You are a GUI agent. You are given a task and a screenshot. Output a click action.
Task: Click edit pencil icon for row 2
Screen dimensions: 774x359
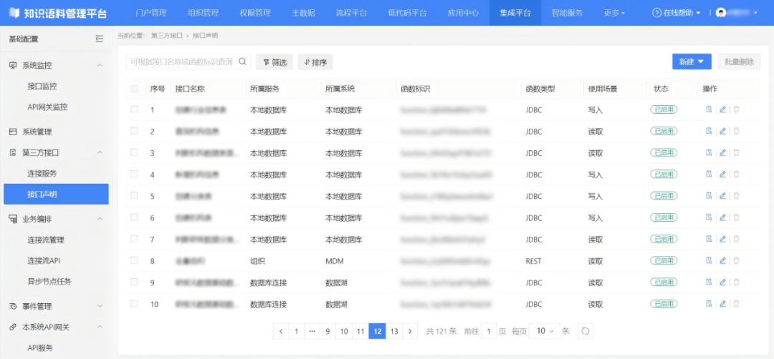click(722, 131)
